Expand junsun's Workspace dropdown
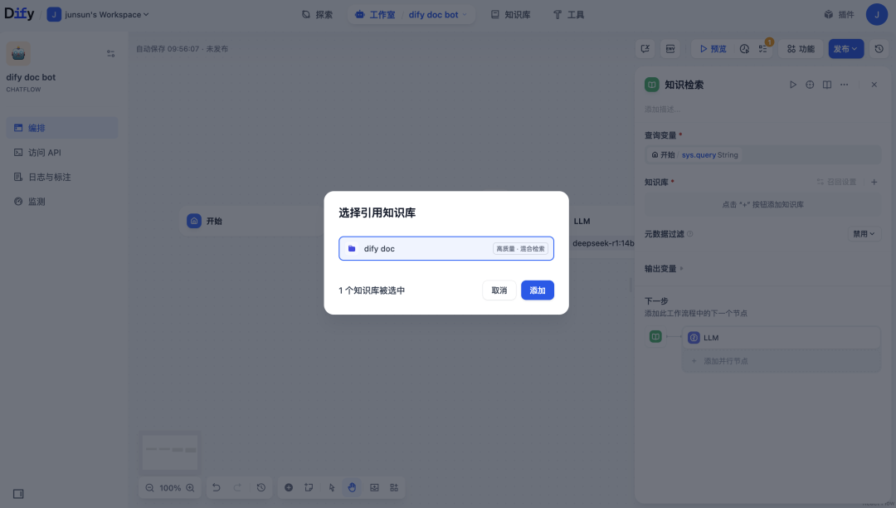Image resolution: width=896 pixels, height=508 pixels. tap(98, 14)
